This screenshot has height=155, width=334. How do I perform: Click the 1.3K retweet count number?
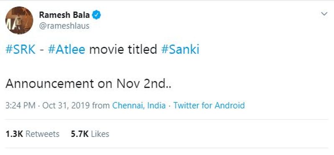click(14, 134)
